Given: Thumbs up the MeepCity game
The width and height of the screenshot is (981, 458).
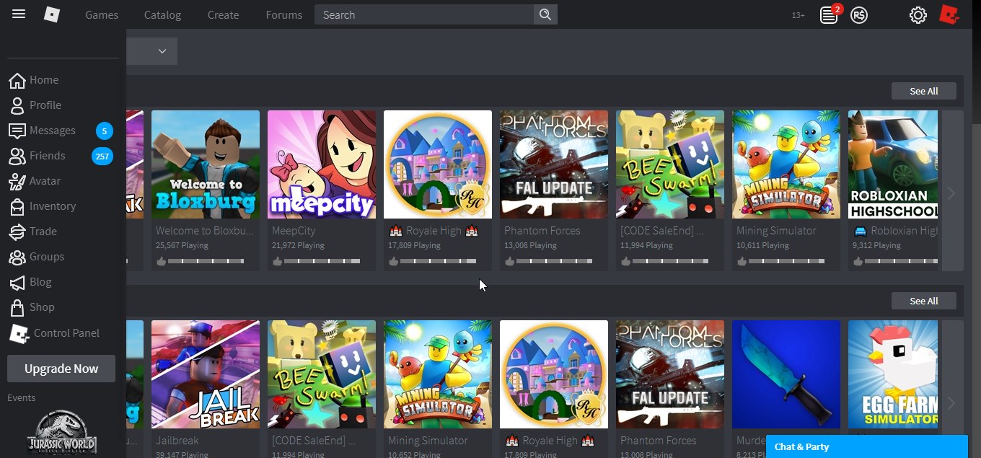Looking at the screenshot, I should (277, 260).
